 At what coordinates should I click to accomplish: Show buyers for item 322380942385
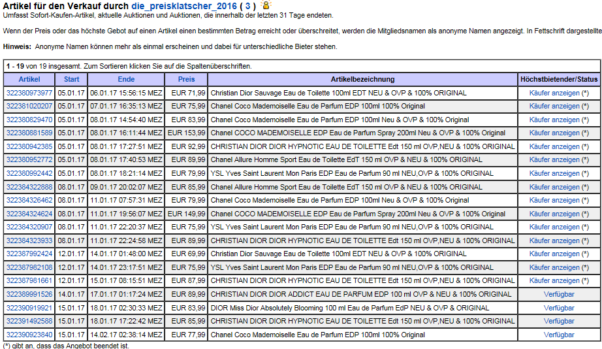click(554, 147)
